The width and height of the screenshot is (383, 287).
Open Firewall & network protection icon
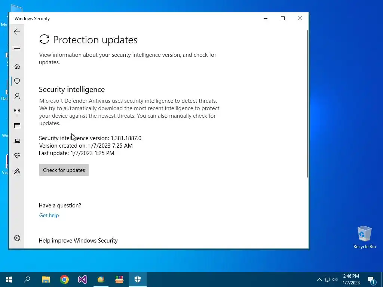click(17, 111)
